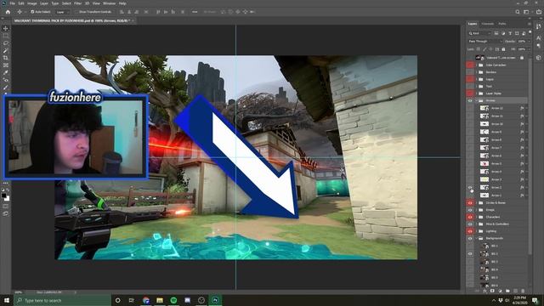Open the Kind layer filter dropdown
Screen dimensions: 544x306
coord(479,33)
